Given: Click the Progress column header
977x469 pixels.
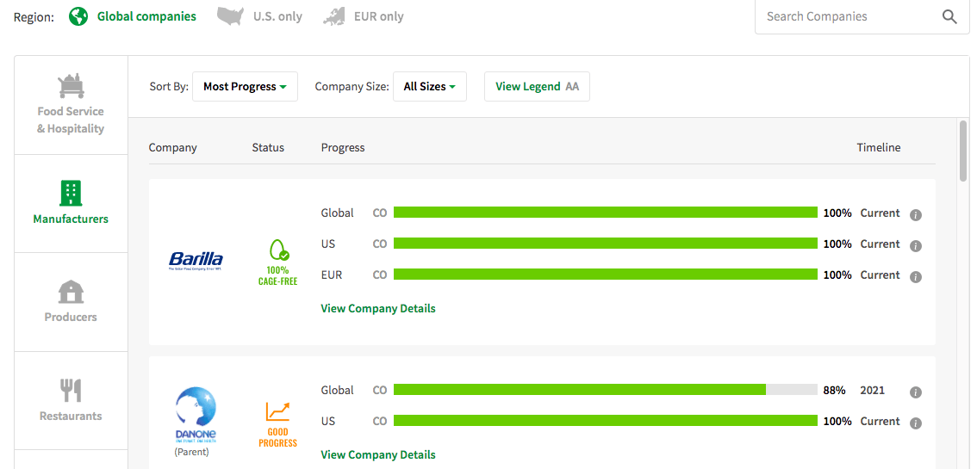Looking at the screenshot, I should pyautogui.click(x=343, y=148).
